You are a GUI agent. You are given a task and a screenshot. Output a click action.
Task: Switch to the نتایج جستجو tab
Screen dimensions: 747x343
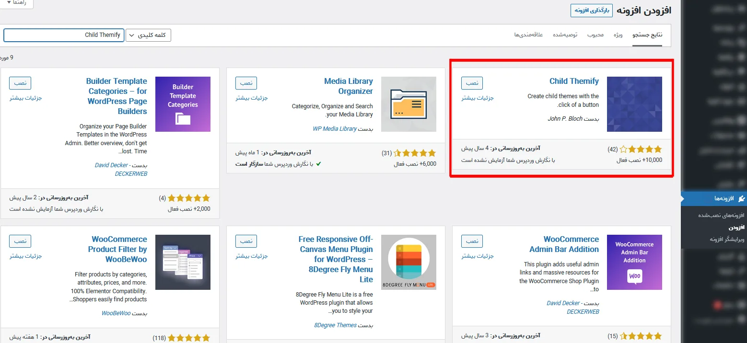point(647,35)
